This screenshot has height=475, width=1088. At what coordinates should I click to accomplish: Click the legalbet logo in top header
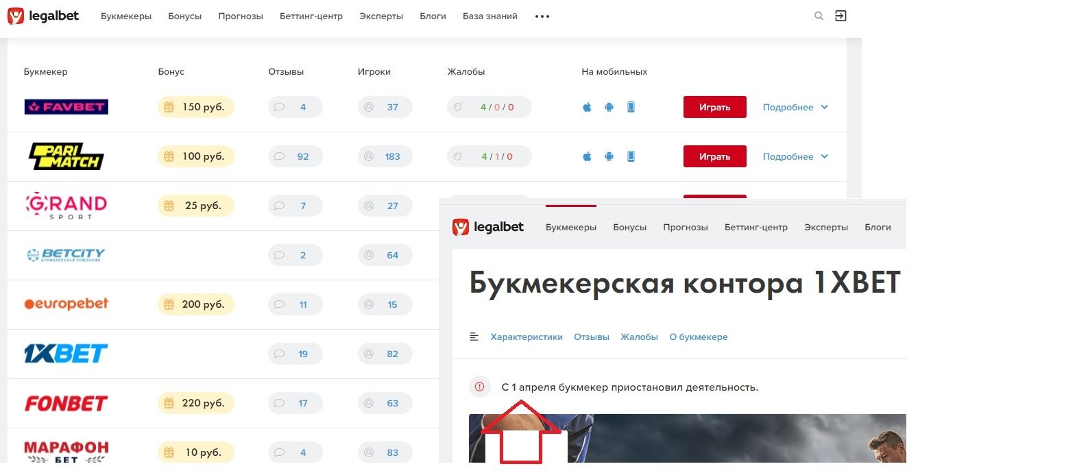tap(43, 16)
